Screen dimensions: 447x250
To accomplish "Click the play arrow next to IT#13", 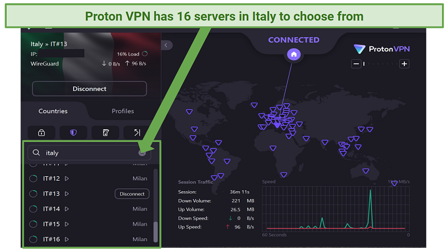I will [x=67, y=194].
